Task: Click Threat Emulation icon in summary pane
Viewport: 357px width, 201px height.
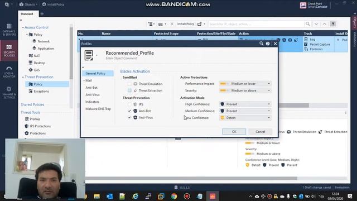Action: tap(289, 132)
